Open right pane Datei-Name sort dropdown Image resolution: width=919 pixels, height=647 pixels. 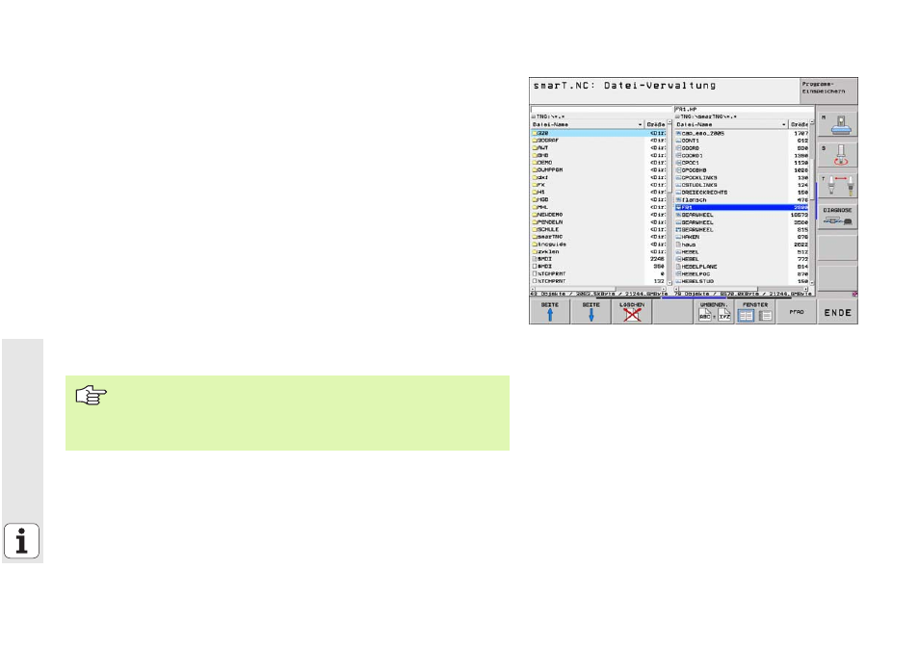pyautogui.click(x=783, y=125)
